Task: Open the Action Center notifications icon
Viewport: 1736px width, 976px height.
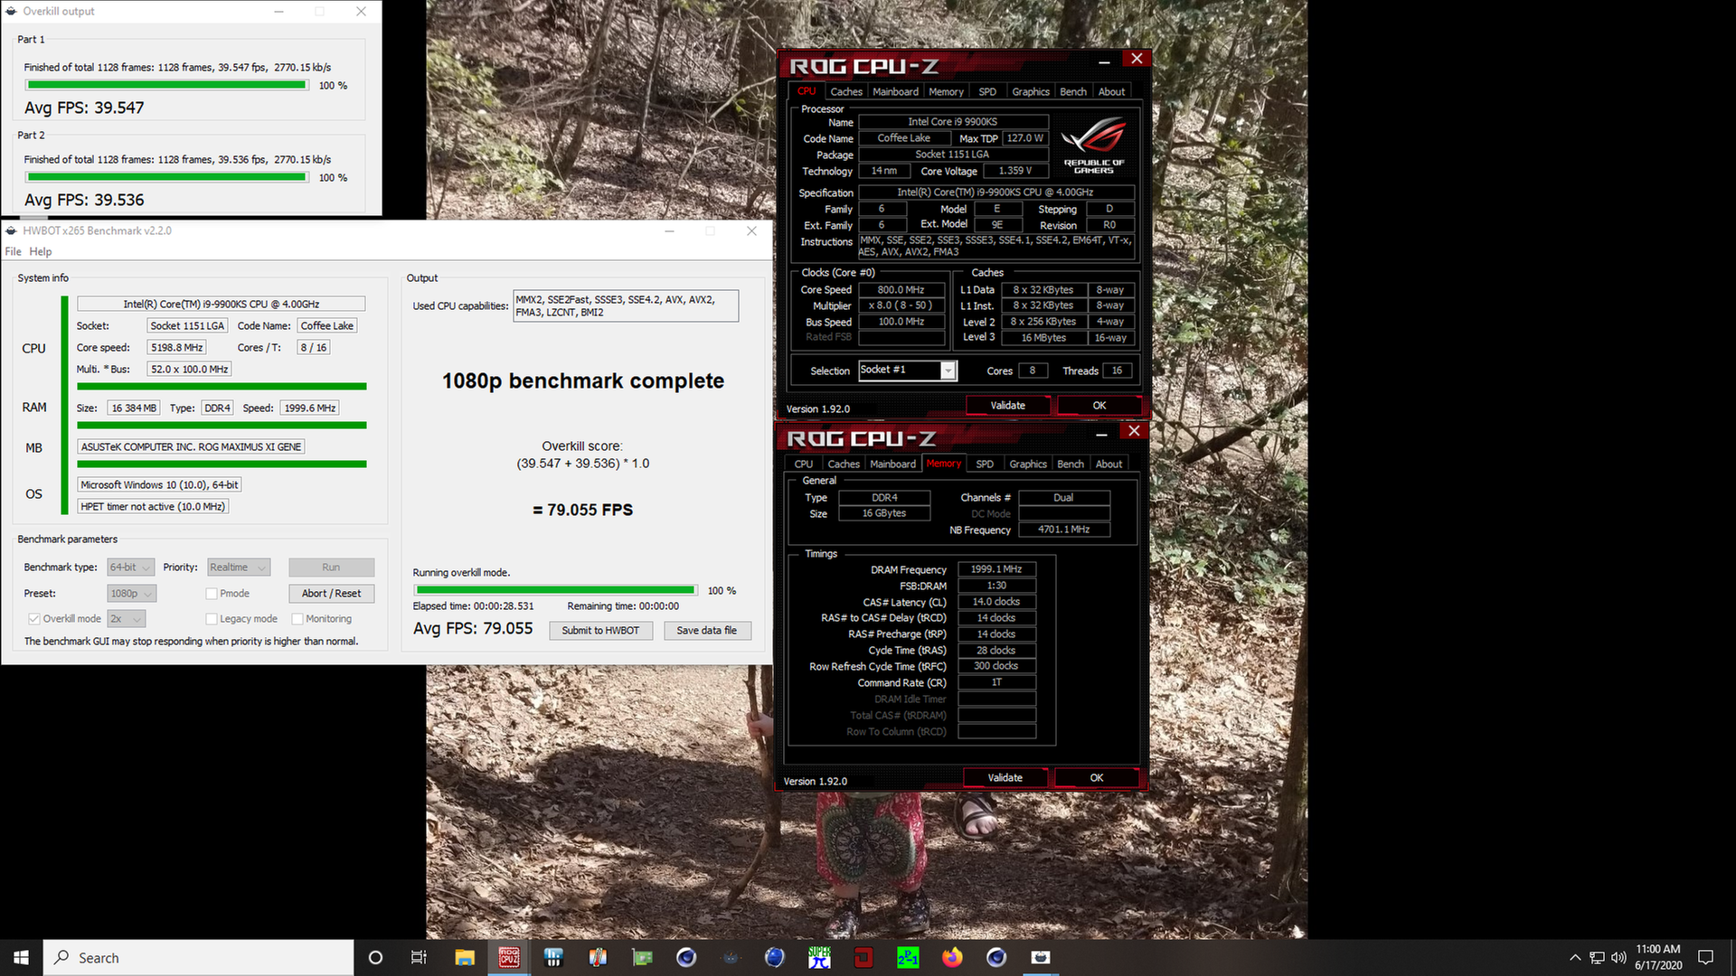Action: click(1705, 957)
